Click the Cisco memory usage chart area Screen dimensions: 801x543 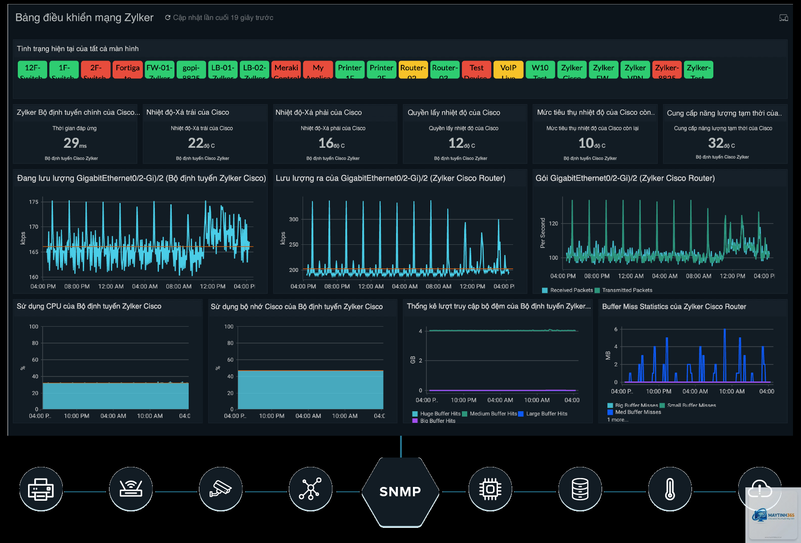(x=311, y=368)
